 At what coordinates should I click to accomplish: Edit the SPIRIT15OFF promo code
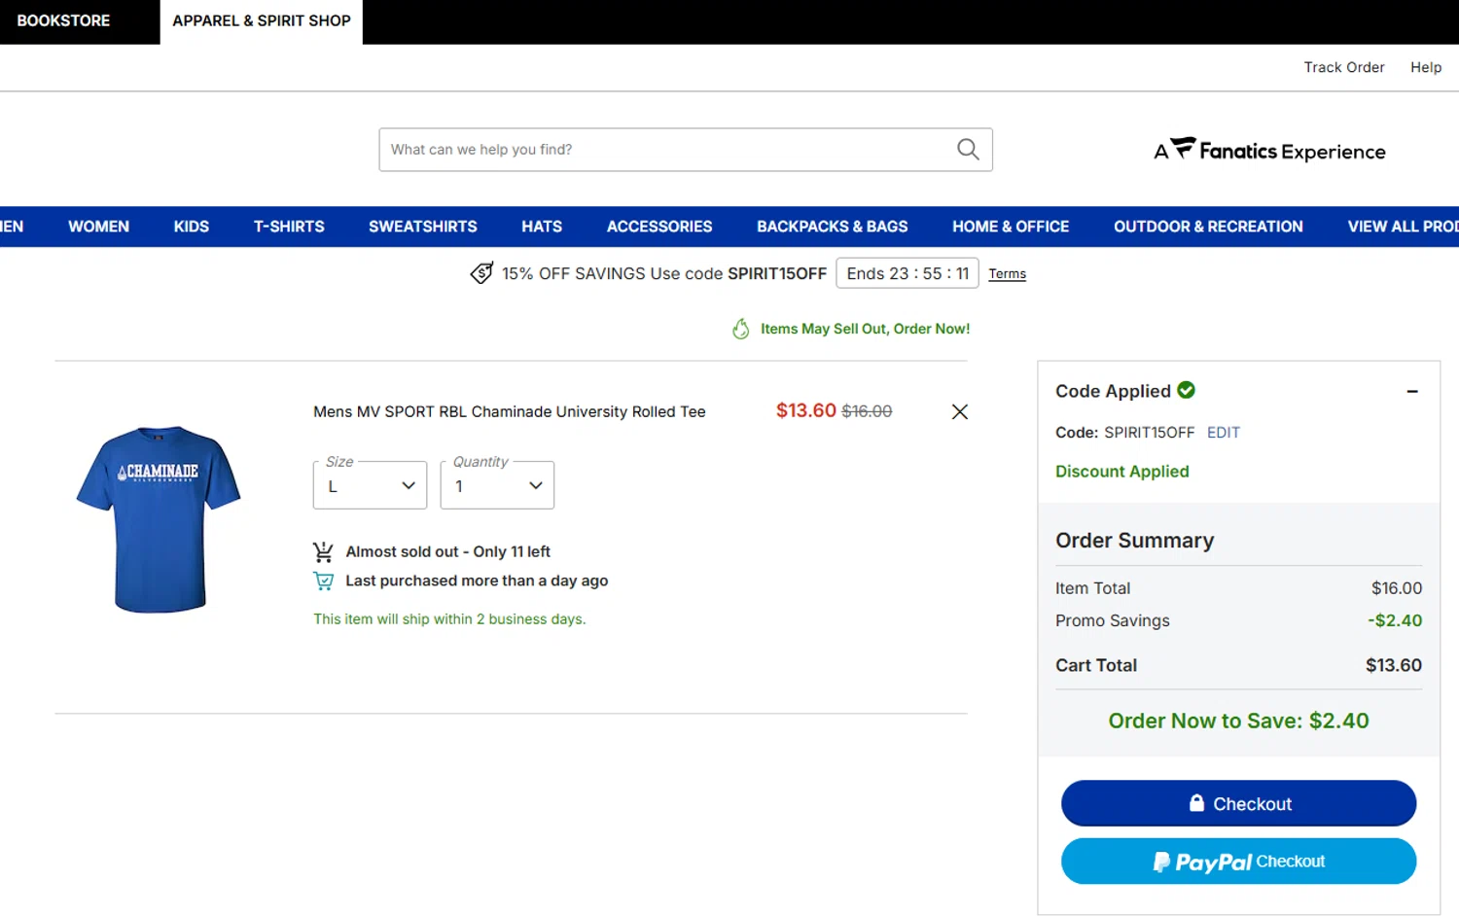(1224, 433)
